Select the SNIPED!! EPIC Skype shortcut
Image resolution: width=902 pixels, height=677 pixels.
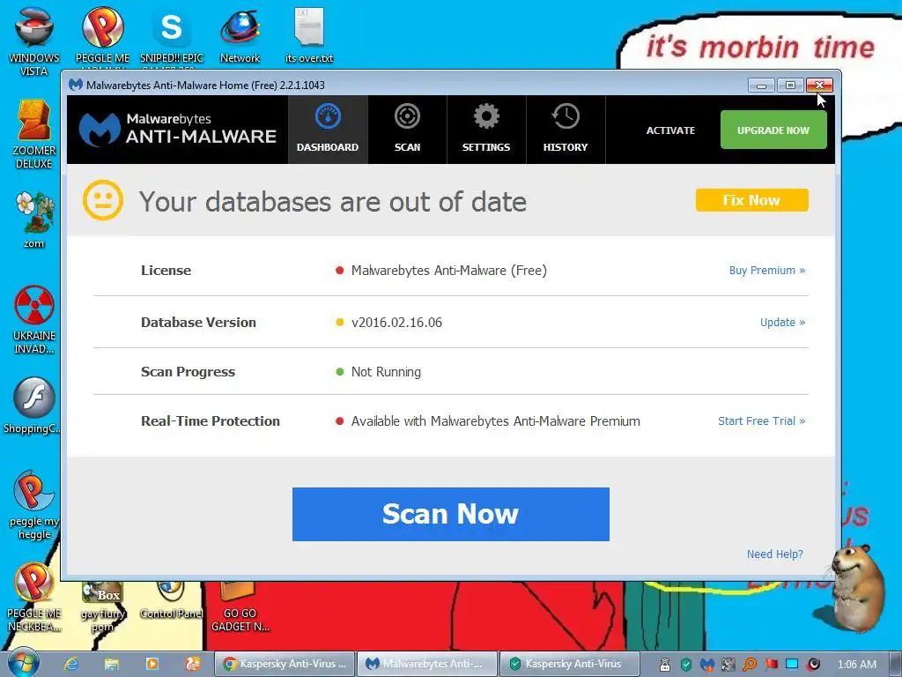(x=172, y=35)
